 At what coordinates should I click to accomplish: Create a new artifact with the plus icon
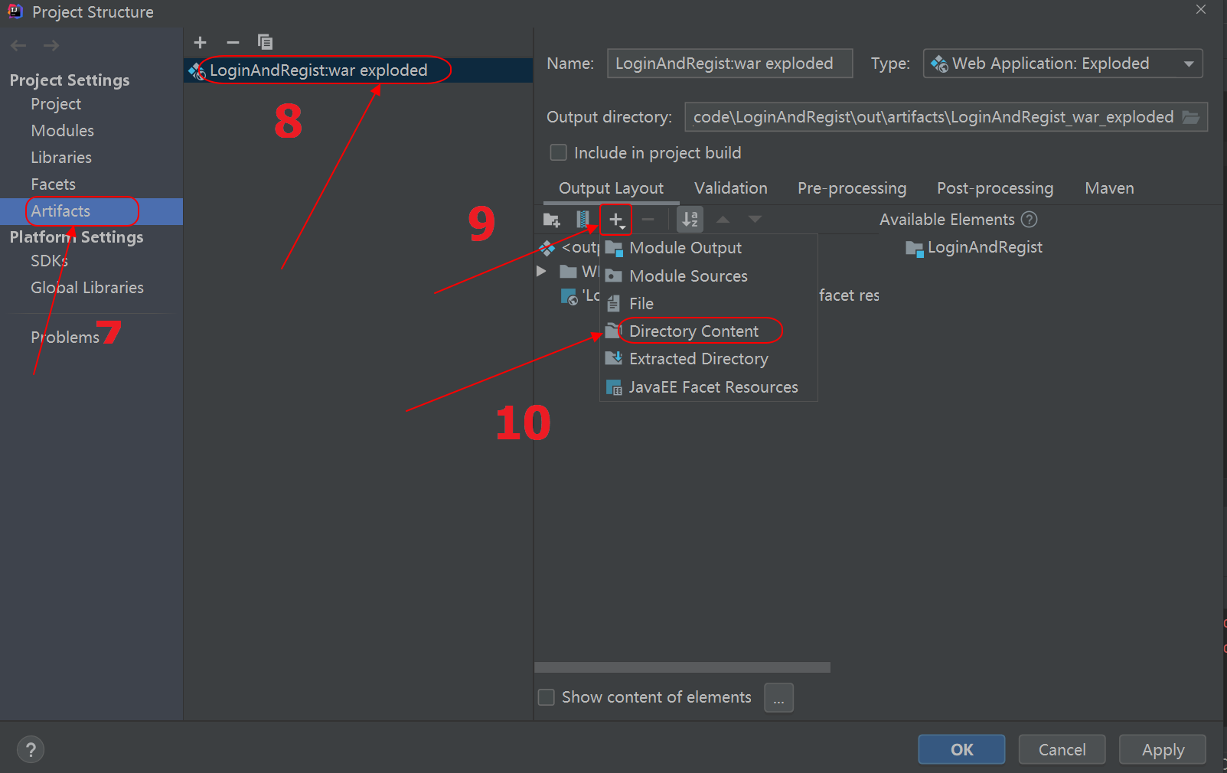pos(199,42)
